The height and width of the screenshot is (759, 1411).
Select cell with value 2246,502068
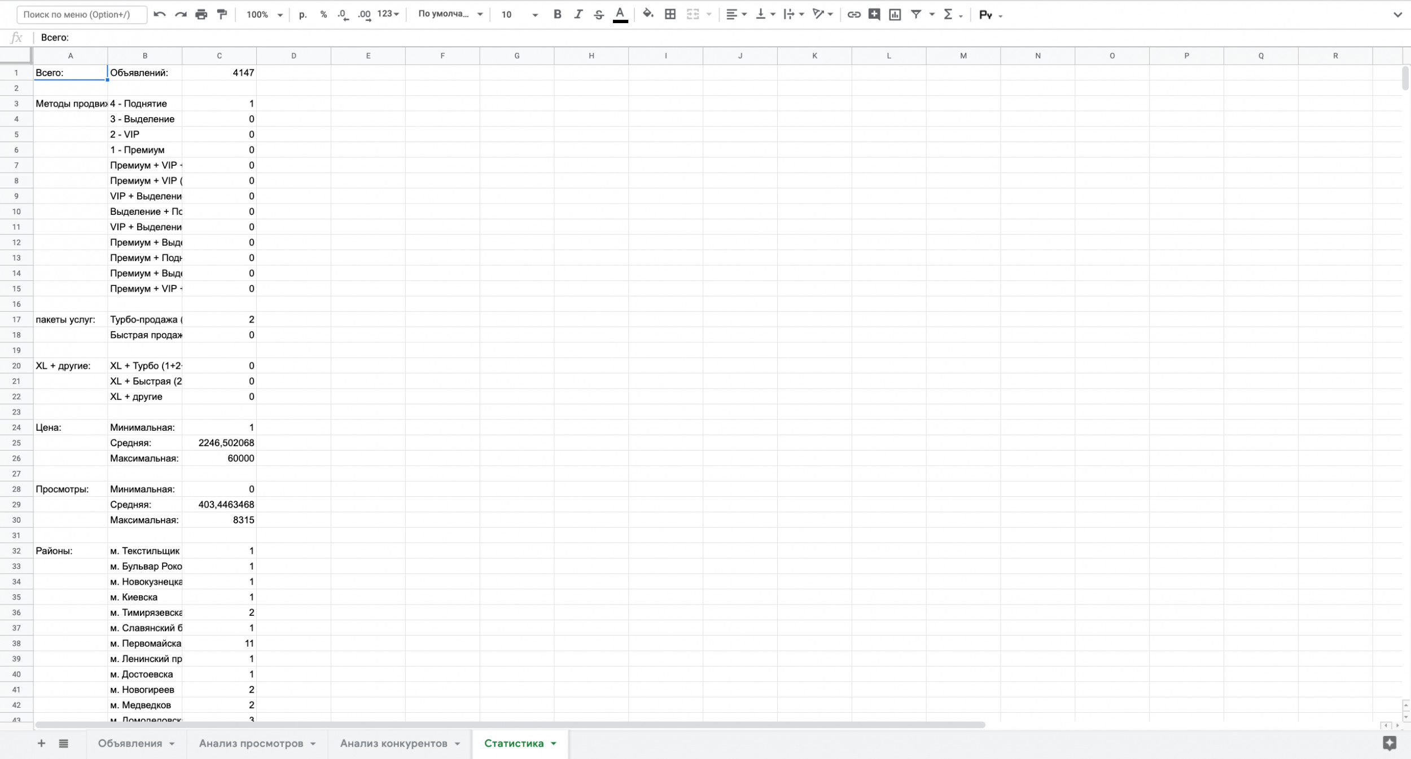(219, 443)
